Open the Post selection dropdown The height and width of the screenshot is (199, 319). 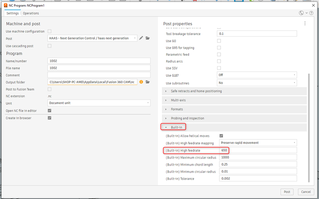point(92,38)
